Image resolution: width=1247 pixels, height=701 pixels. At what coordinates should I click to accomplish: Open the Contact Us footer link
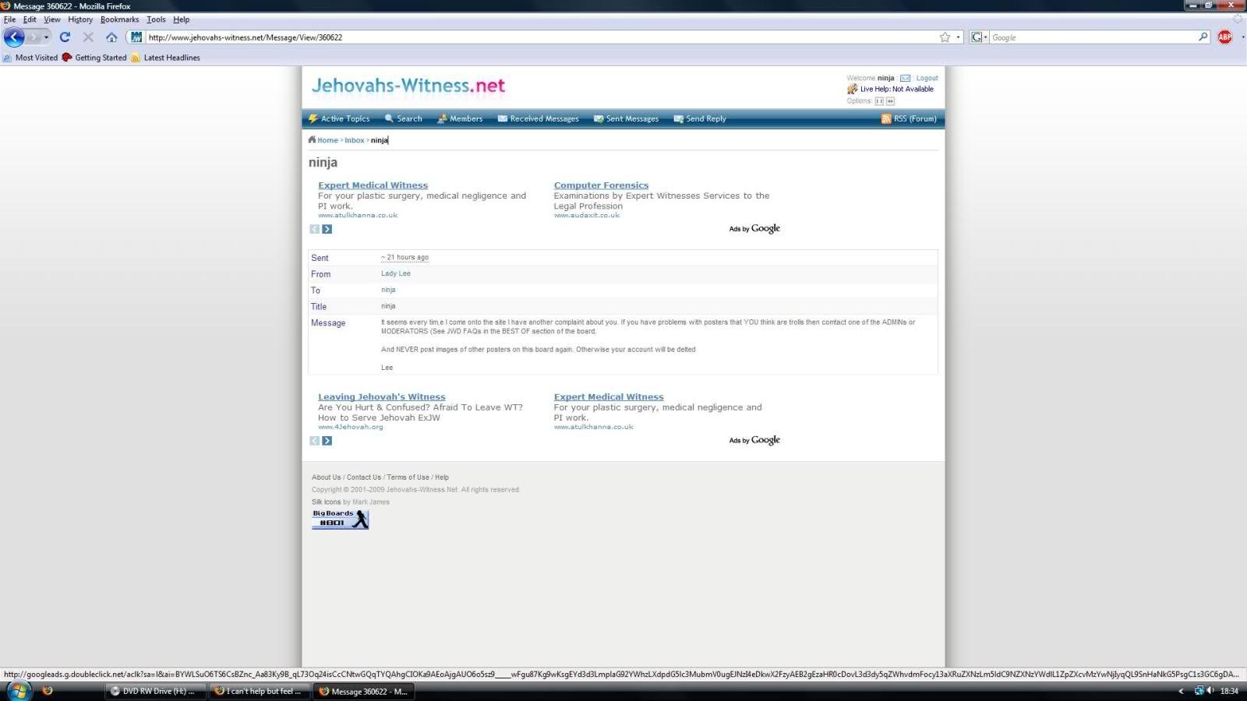pos(364,477)
